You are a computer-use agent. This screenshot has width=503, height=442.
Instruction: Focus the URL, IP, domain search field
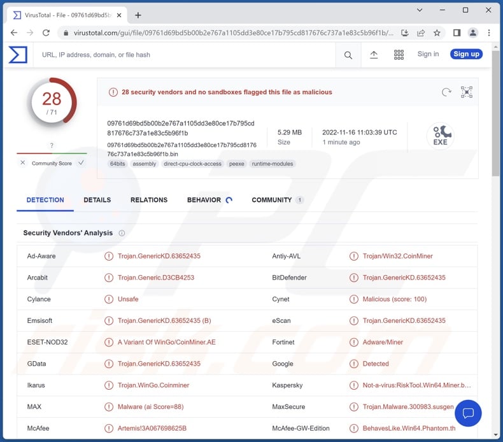pyautogui.click(x=185, y=55)
